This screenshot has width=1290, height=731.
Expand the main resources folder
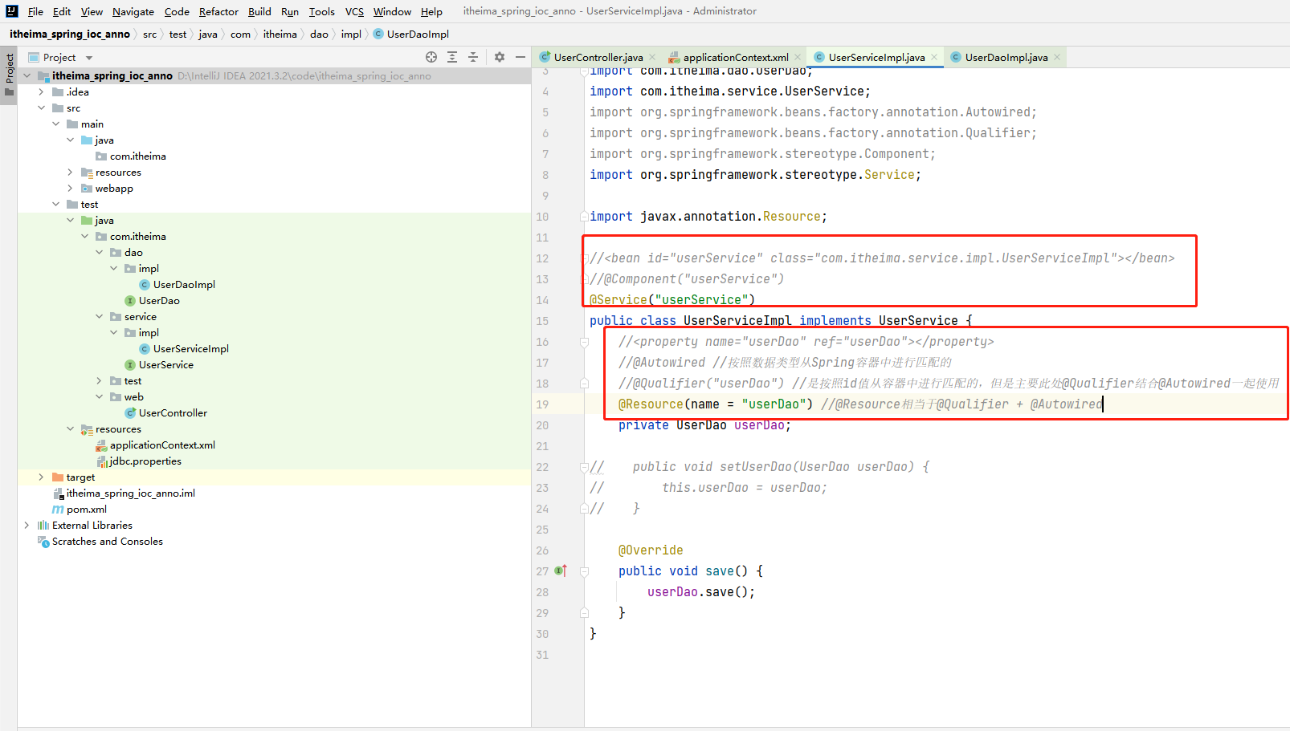click(70, 172)
